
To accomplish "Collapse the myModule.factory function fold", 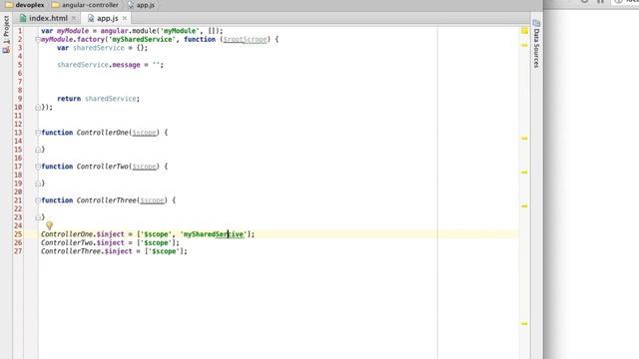I will click(38, 40).
